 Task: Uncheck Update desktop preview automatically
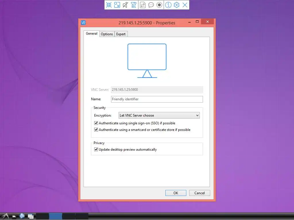pos(96,150)
